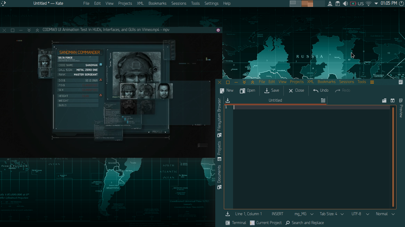The width and height of the screenshot is (405, 227).
Task: Save the document using Save toolbar button
Action: click(x=272, y=90)
